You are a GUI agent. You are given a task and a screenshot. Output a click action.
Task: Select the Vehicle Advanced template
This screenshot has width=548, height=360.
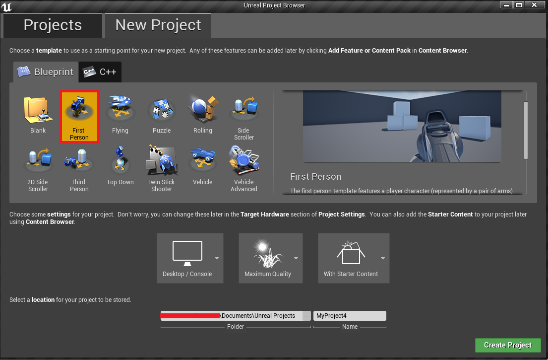point(244,169)
